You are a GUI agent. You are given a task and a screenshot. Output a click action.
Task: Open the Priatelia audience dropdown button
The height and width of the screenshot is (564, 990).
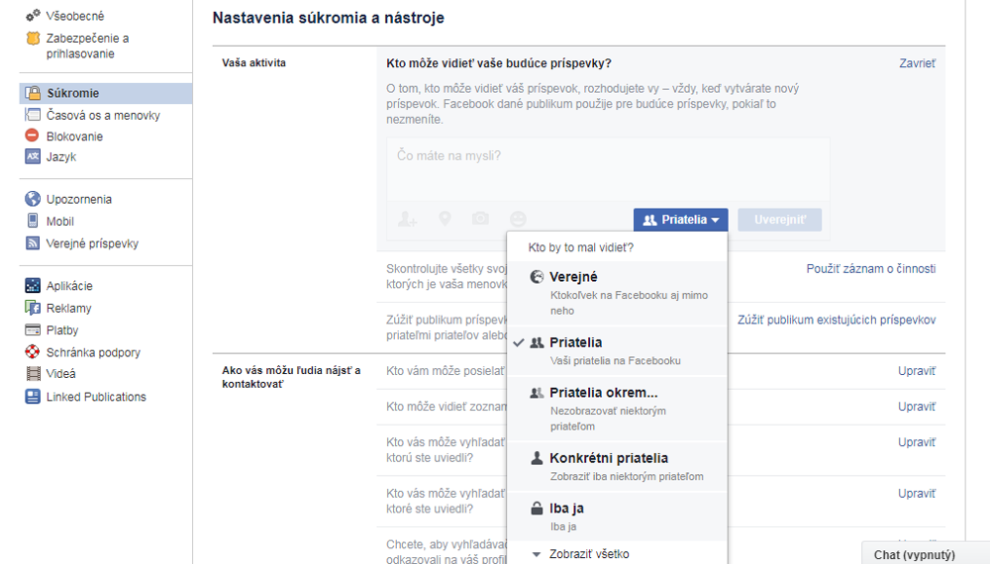click(x=681, y=220)
